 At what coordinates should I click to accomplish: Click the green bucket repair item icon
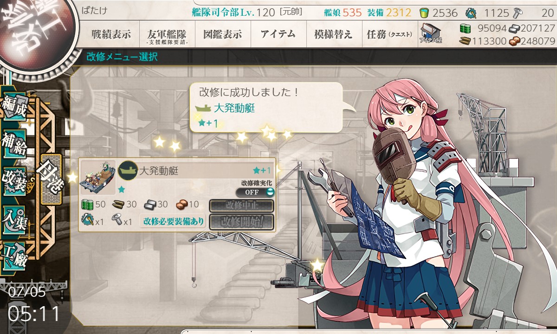coord(424,13)
